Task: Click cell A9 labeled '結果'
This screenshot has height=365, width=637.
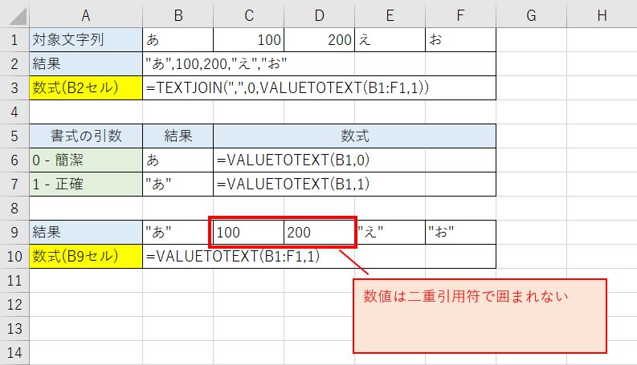Action: (86, 232)
